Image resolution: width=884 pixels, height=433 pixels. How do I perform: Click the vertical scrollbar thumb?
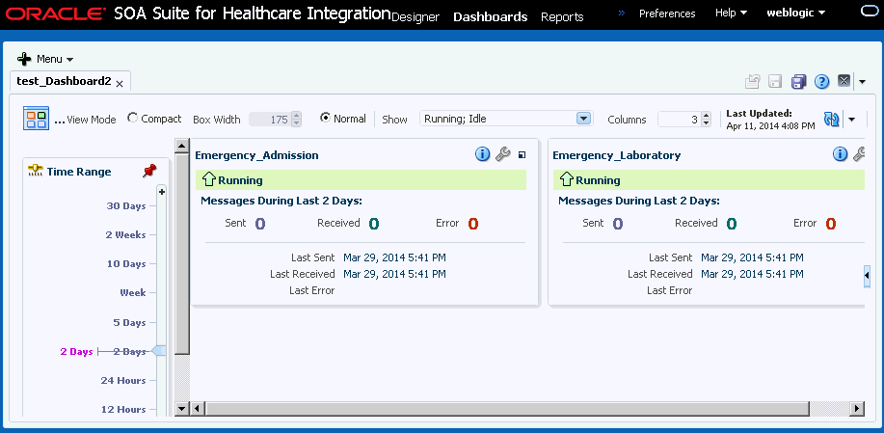click(x=182, y=254)
